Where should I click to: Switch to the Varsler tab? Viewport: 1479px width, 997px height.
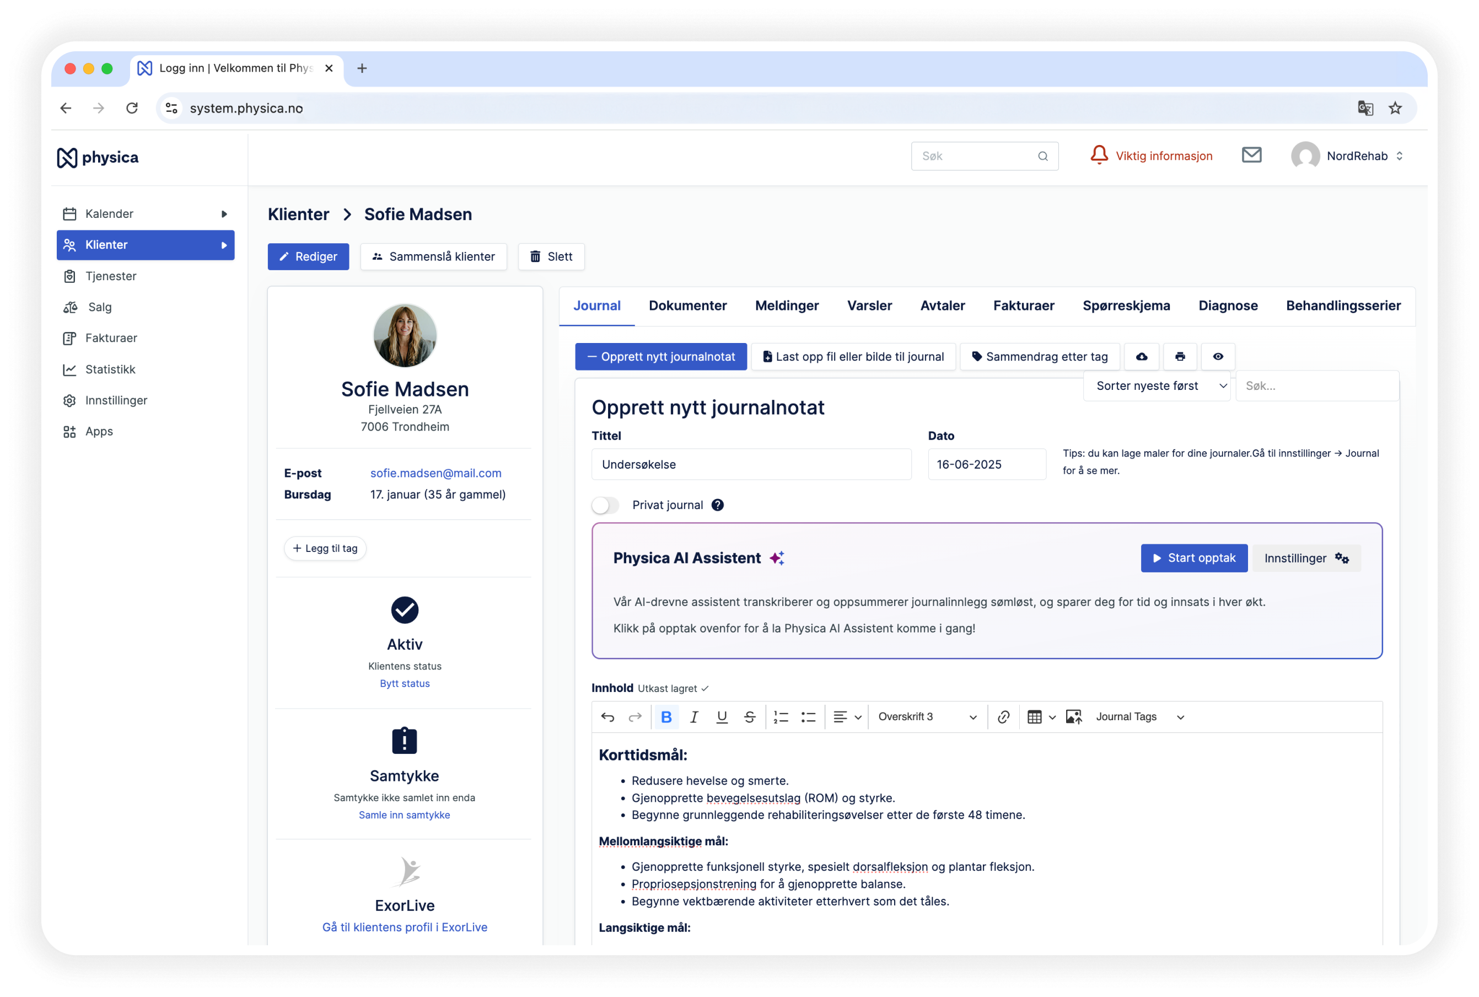point(869,306)
